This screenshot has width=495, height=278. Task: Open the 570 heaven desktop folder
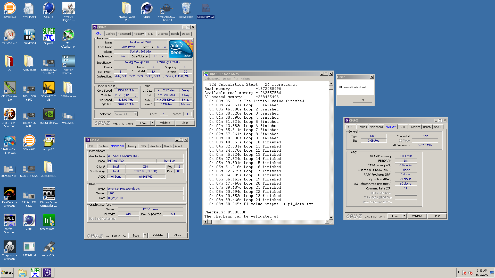coord(68,90)
